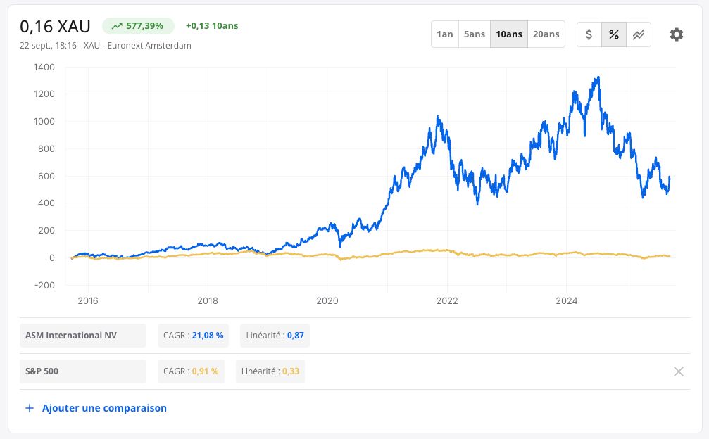Click the Linéarité 0,87 indicator
Image resolution: width=709 pixels, height=439 pixels.
click(x=275, y=335)
